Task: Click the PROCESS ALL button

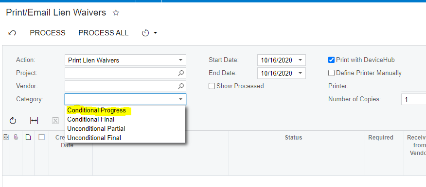Action: (104, 33)
